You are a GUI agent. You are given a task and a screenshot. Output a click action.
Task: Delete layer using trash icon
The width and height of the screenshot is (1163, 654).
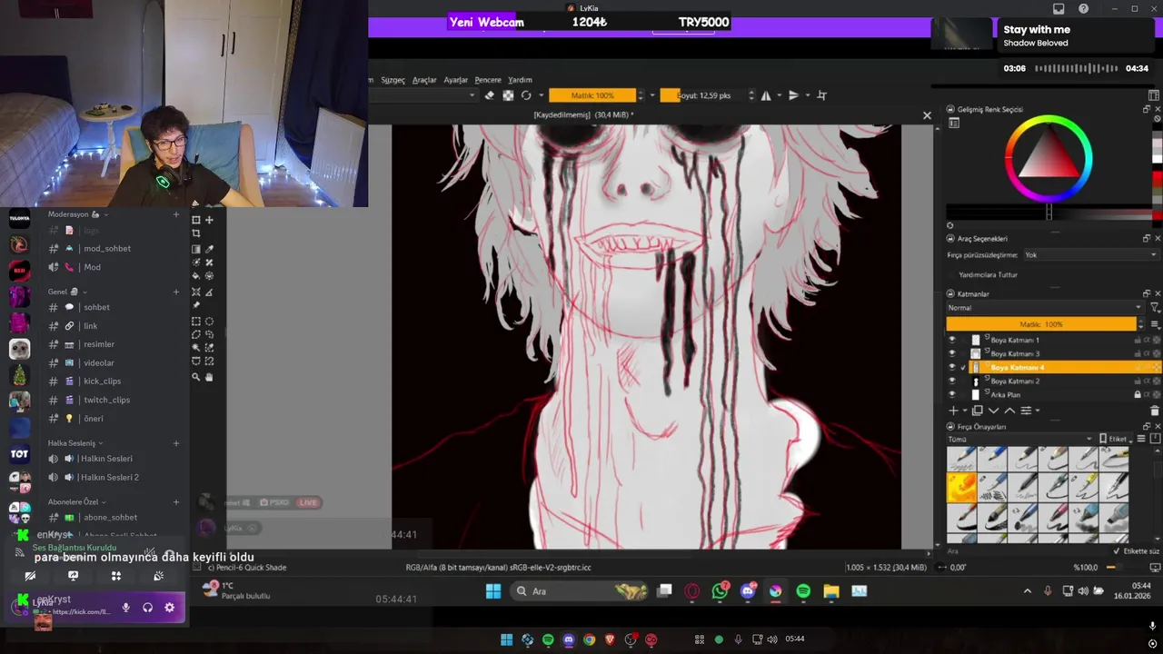(1155, 411)
